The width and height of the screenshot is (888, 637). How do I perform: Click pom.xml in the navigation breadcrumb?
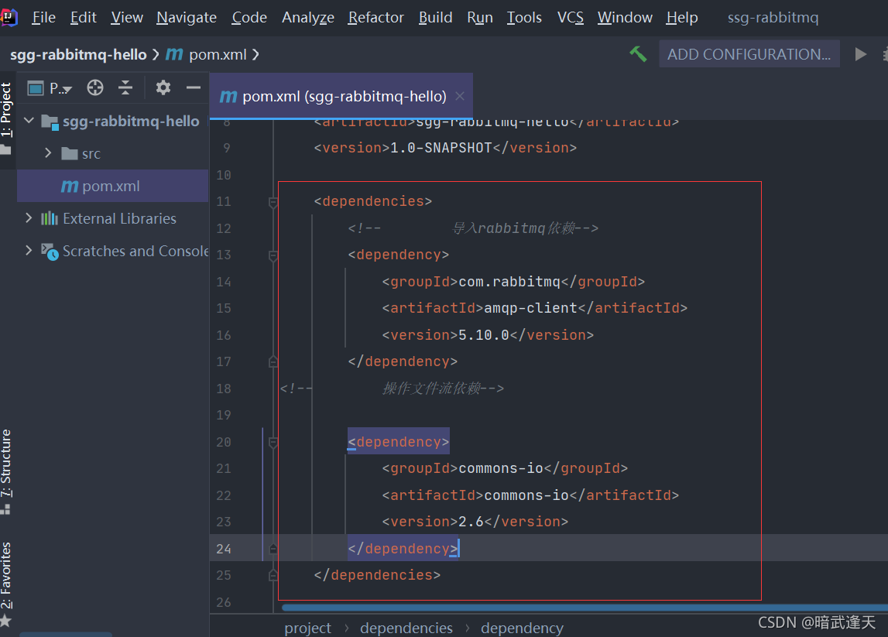(218, 54)
